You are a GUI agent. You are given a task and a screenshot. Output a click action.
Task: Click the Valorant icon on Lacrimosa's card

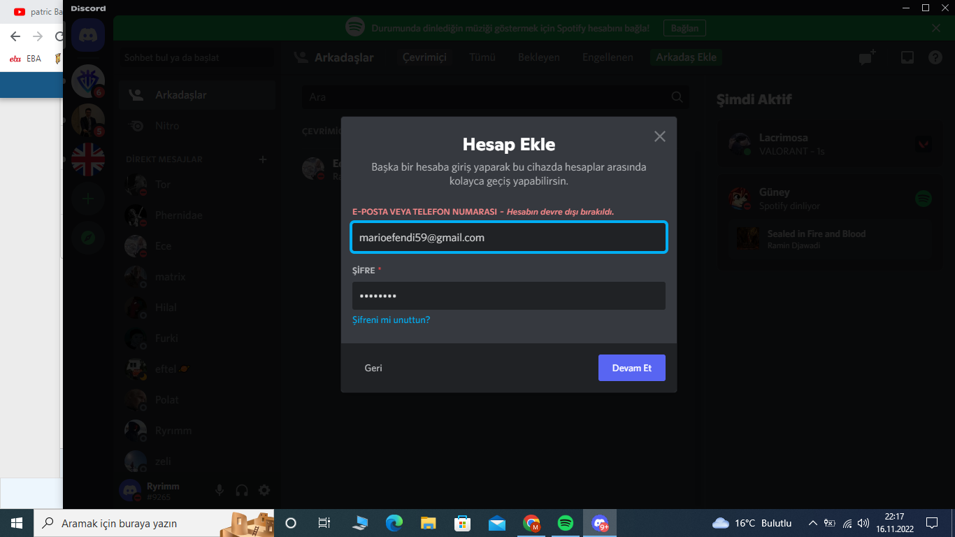point(924,144)
